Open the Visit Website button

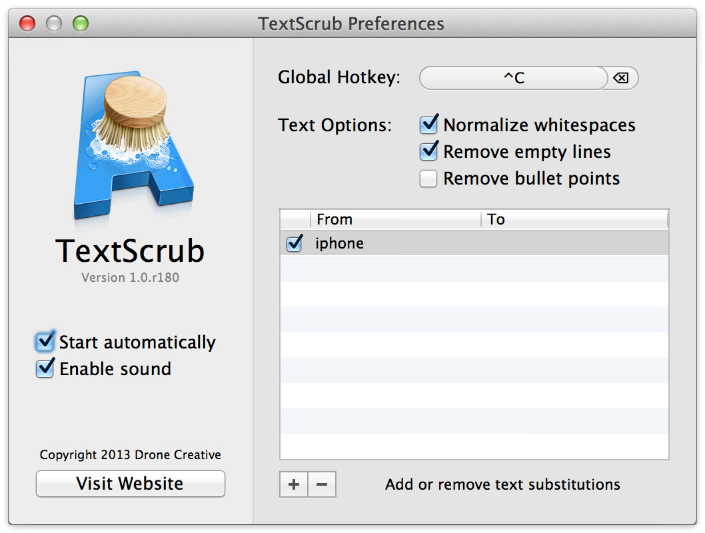click(x=131, y=484)
